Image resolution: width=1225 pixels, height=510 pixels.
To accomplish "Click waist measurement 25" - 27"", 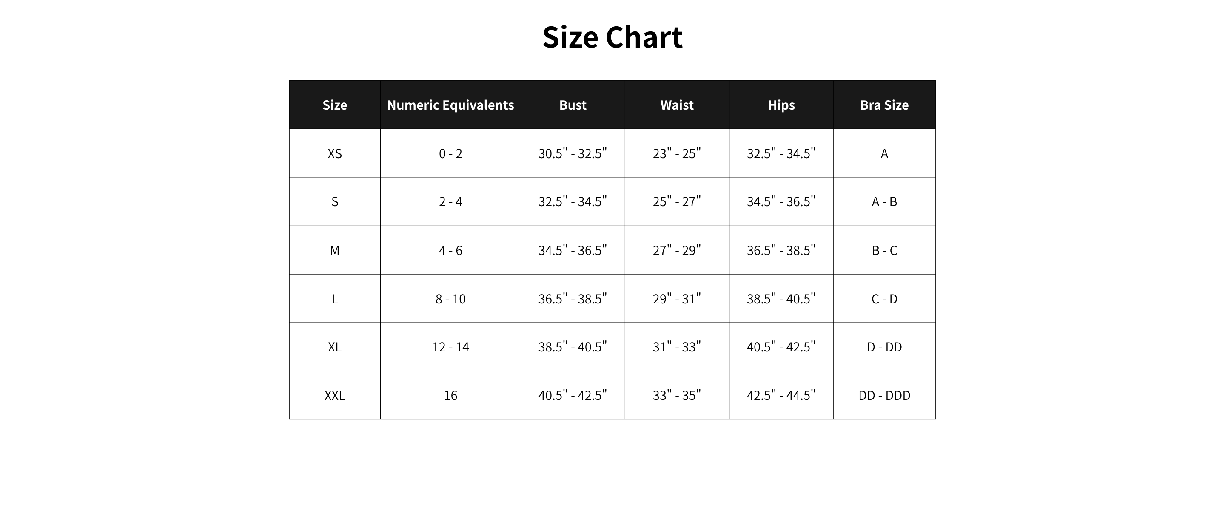I will coord(677,202).
